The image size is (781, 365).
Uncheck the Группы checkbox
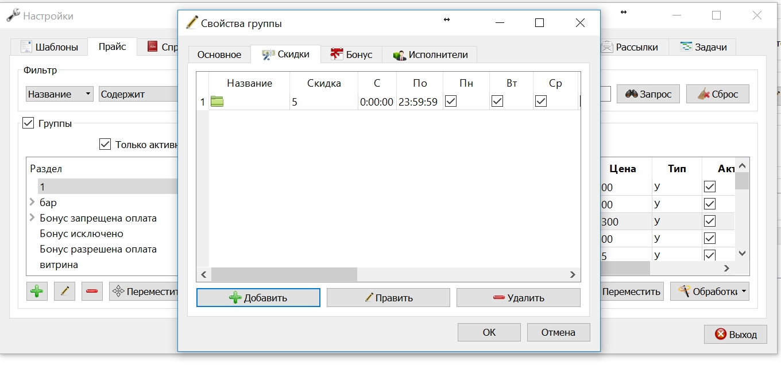(28, 122)
